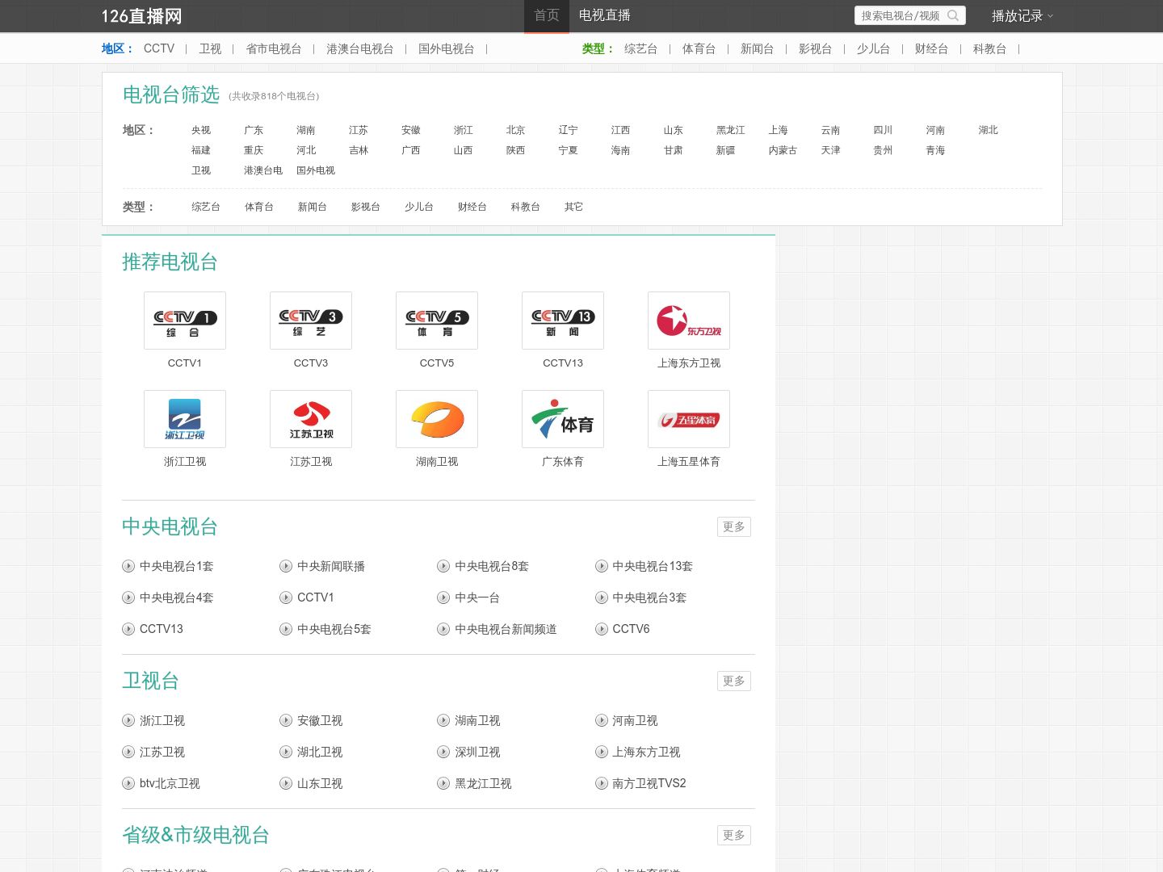Image resolution: width=1163 pixels, height=872 pixels.
Task: Click the search magnifier icon
Action: tap(953, 15)
